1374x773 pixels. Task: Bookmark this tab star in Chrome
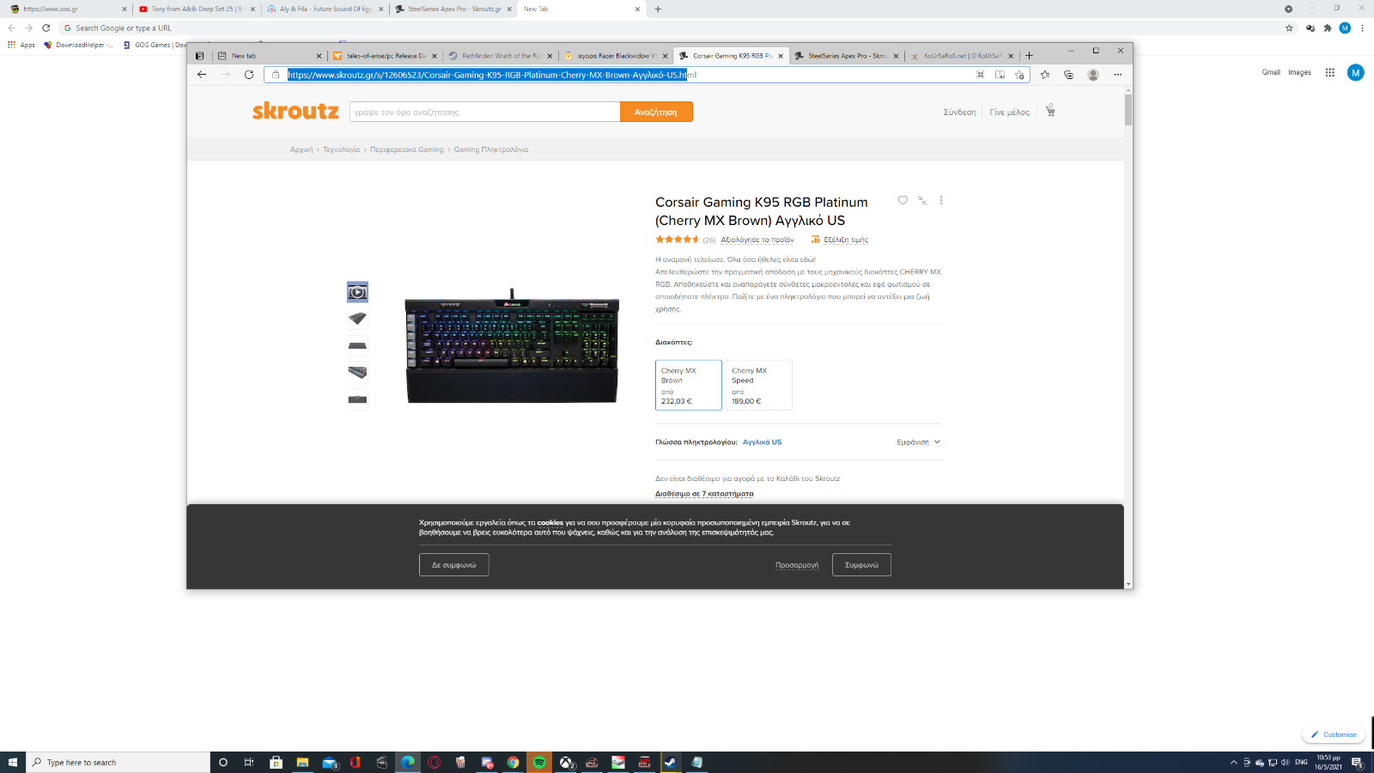click(1289, 27)
